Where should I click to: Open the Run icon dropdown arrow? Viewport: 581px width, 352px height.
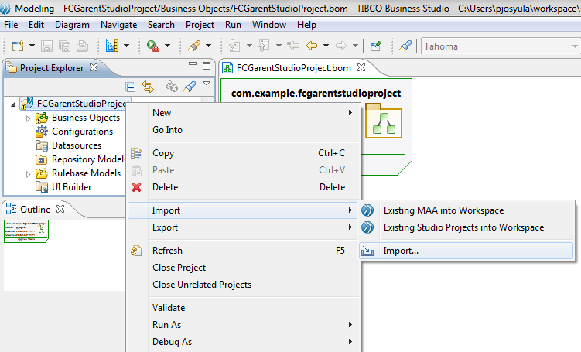click(167, 46)
